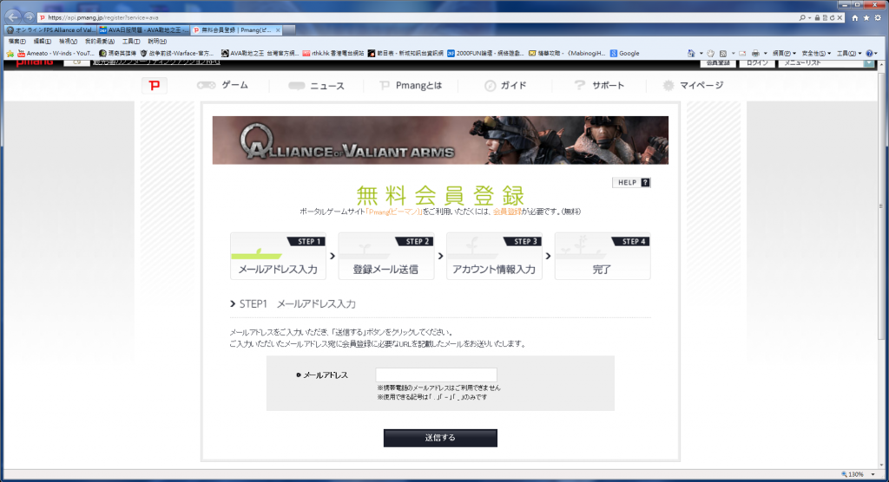Switch to the AVA日服問題 tab

click(143, 30)
